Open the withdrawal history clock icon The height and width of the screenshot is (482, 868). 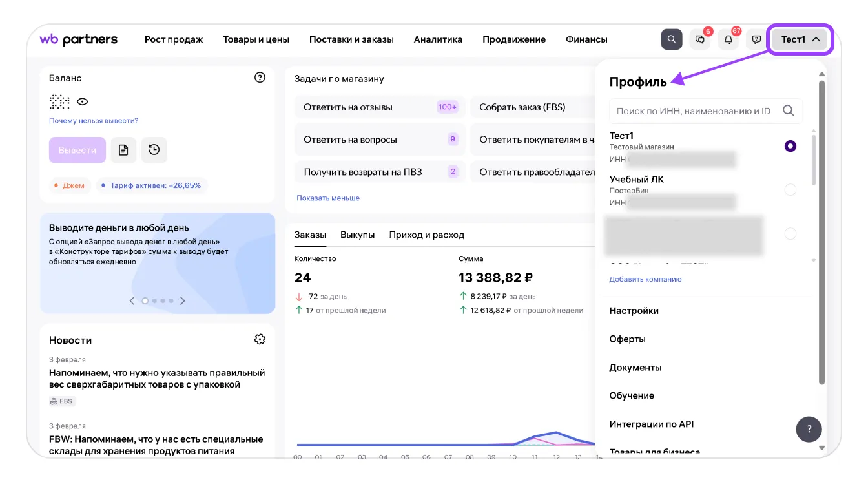click(x=154, y=150)
